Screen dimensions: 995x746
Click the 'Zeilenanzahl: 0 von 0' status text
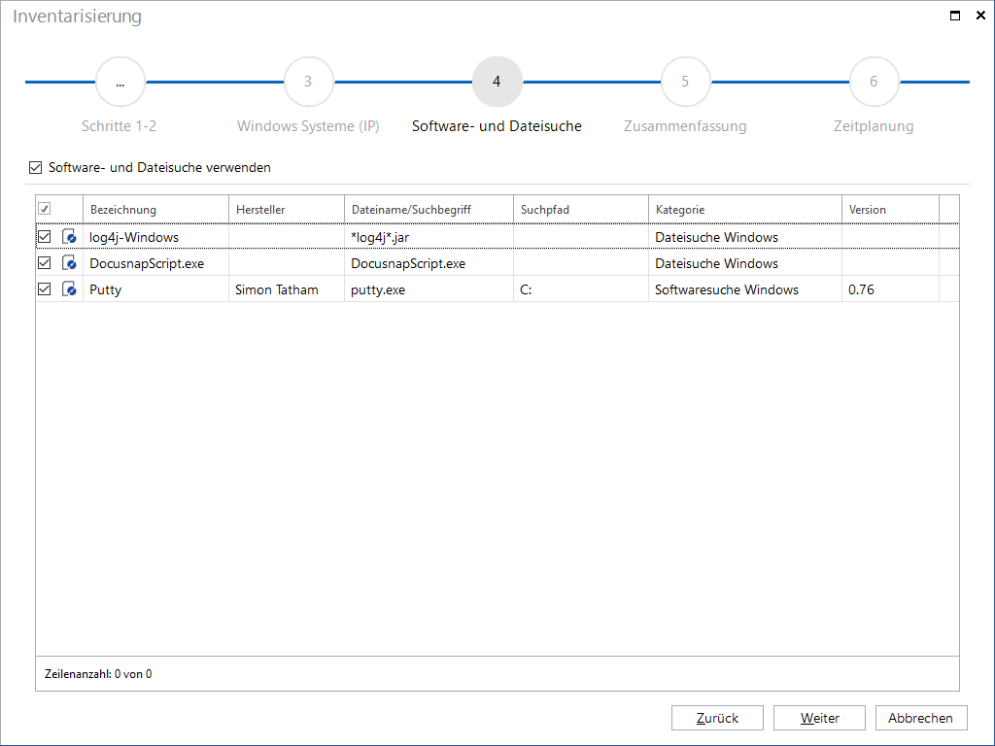[x=98, y=674]
